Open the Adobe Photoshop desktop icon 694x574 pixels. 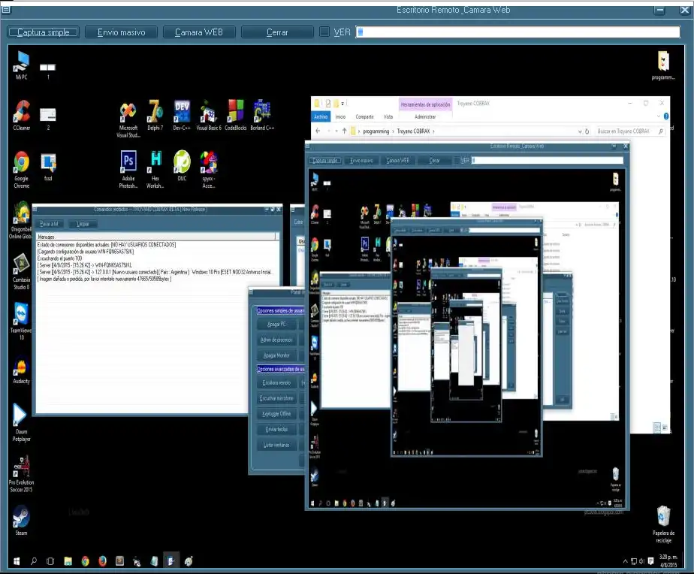(128, 170)
